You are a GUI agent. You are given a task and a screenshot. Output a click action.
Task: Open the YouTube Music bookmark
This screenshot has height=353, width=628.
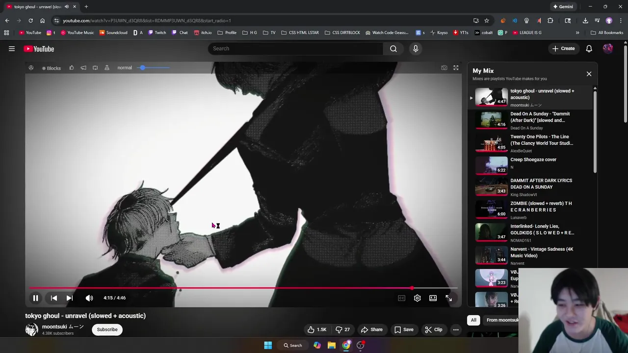point(78,33)
